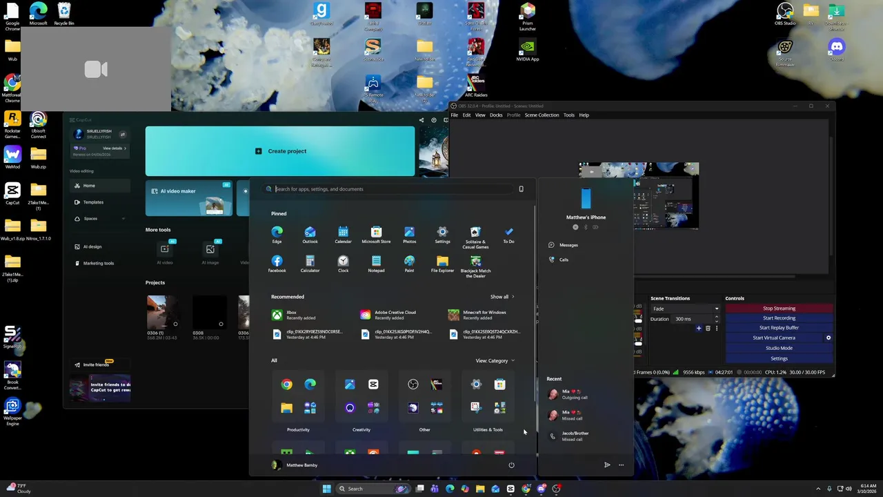
Task: Open Messages in the phone panel
Action: [x=563, y=245]
